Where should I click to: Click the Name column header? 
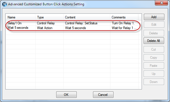pyautogui.click(x=21, y=17)
